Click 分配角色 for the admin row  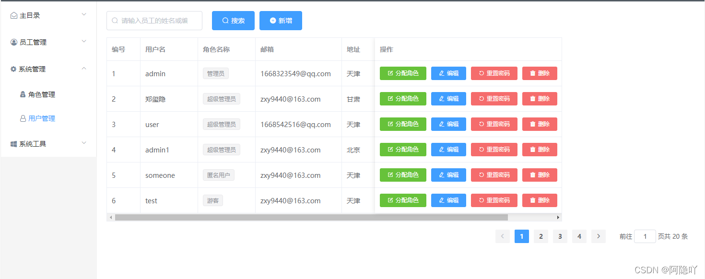(403, 73)
